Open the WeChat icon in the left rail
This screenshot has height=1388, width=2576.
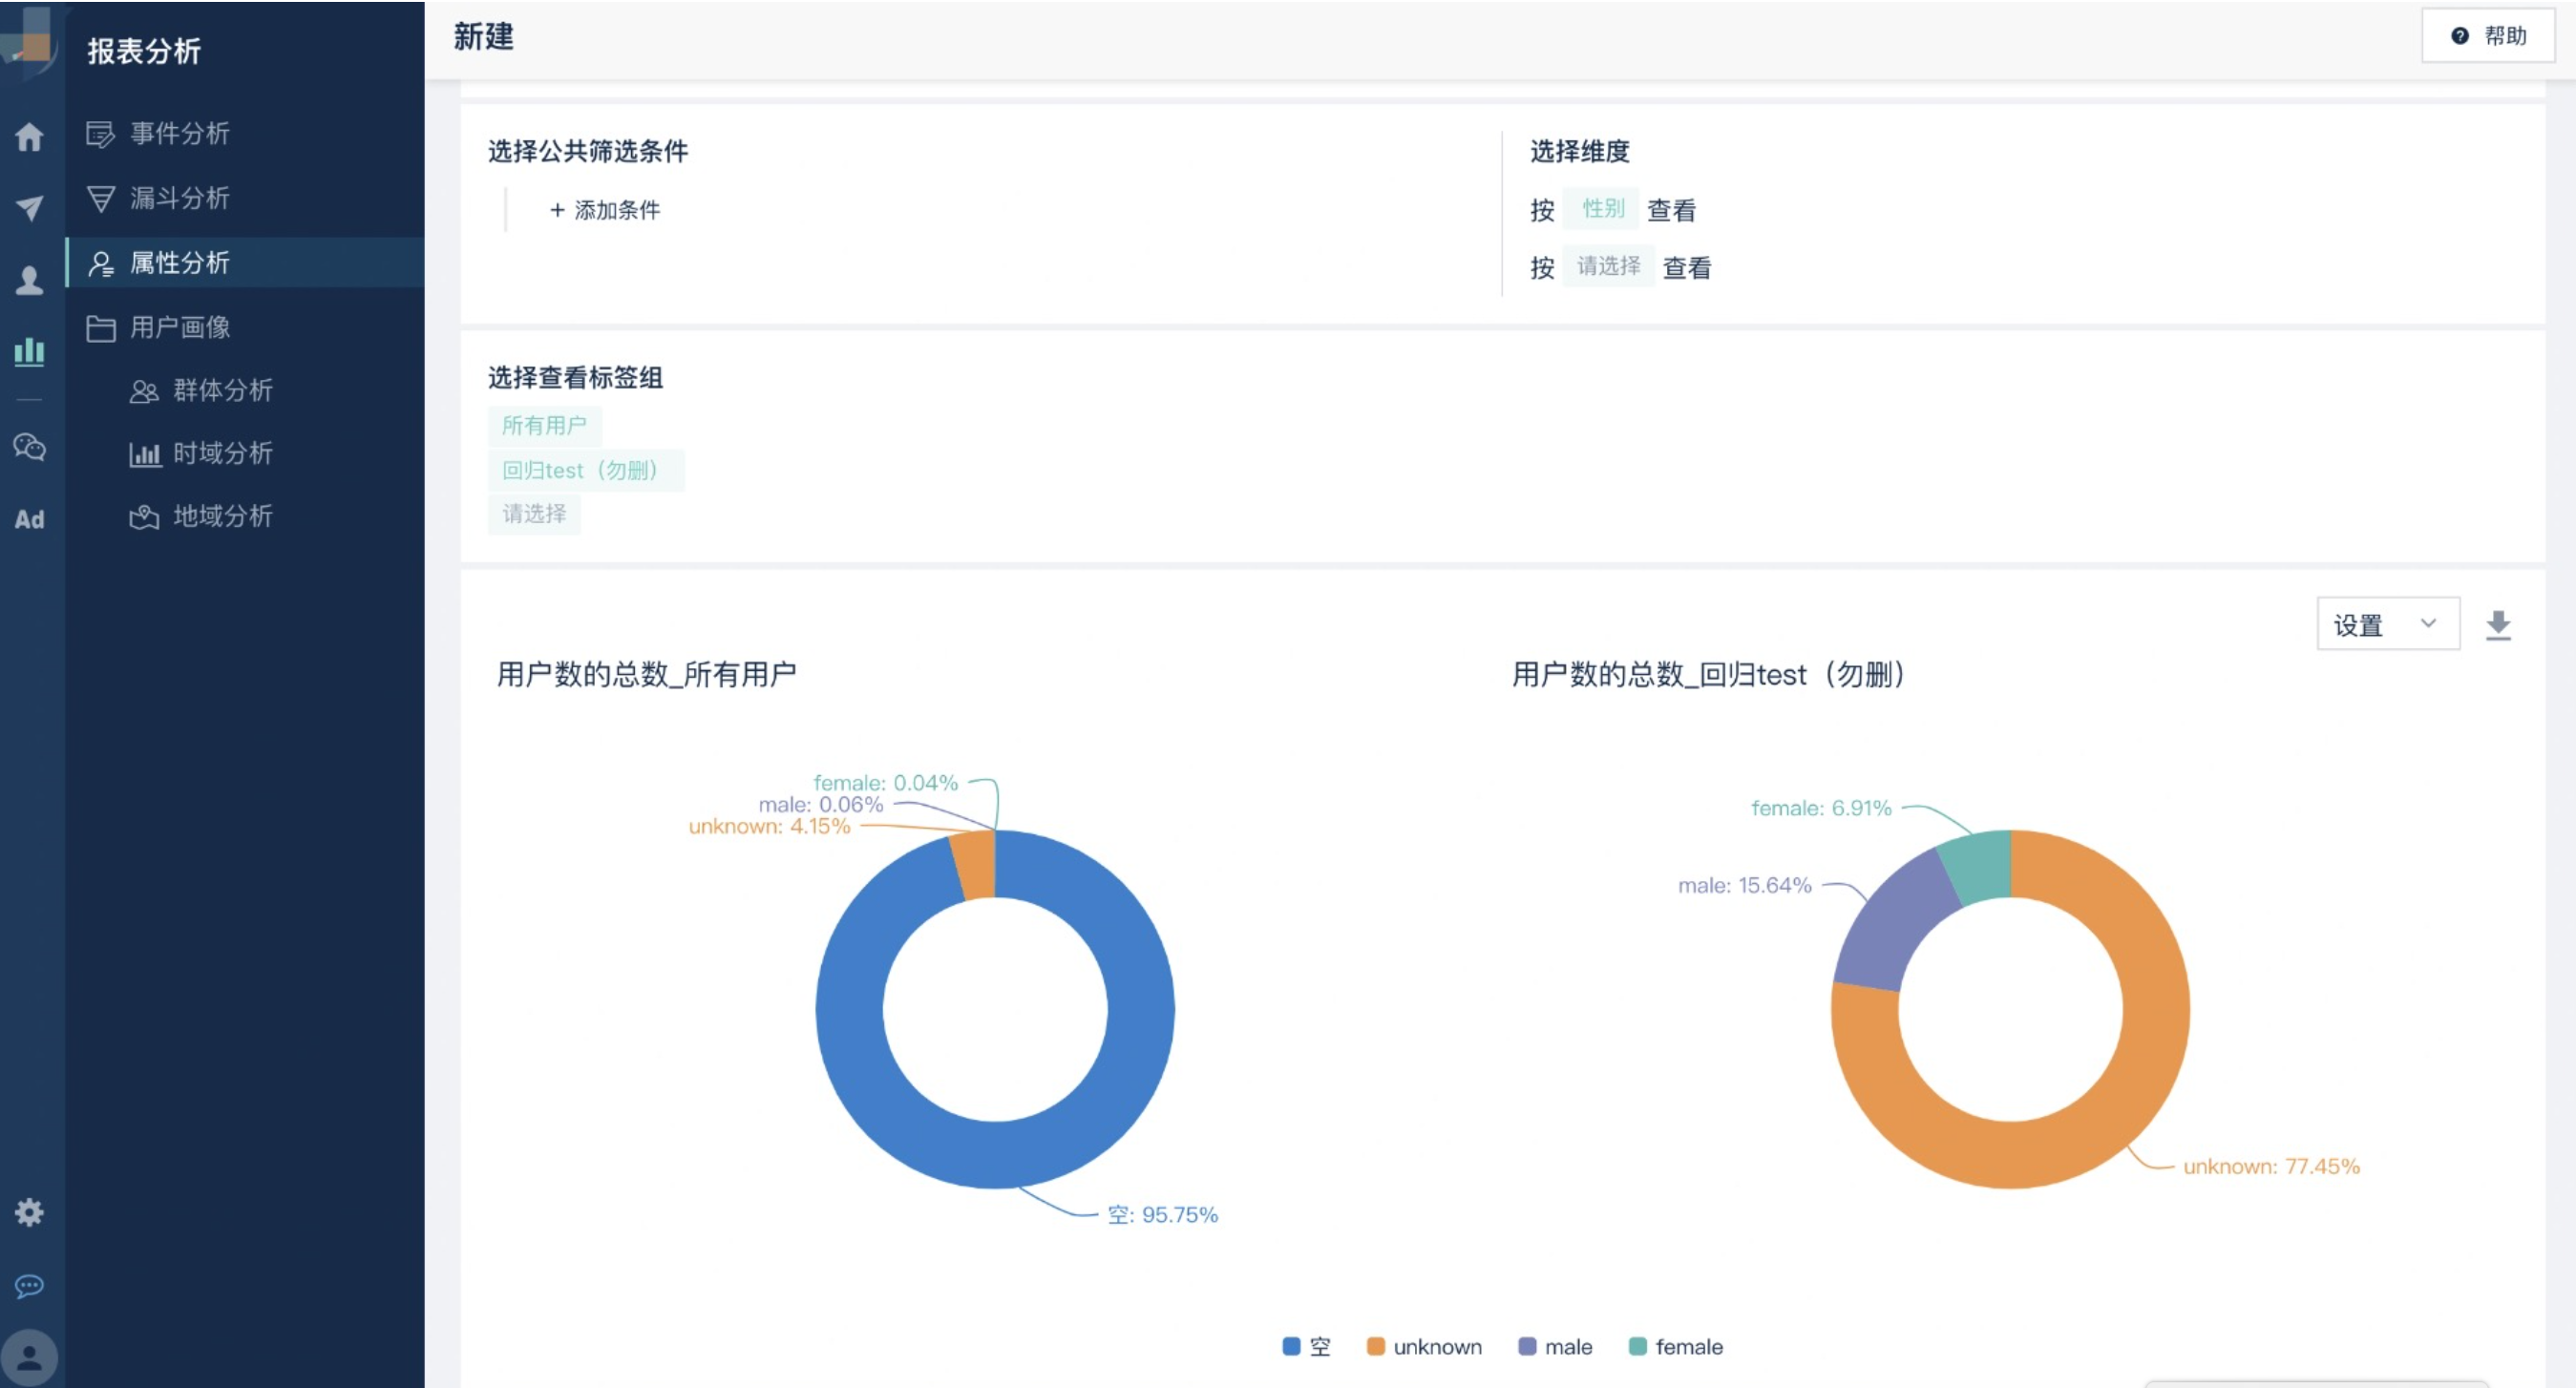pyautogui.click(x=29, y=447)
